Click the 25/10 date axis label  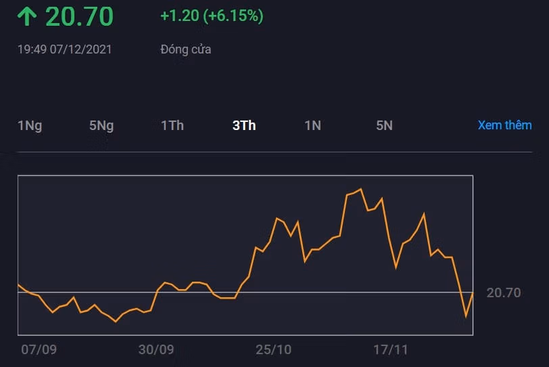click(x=274, y=349)
